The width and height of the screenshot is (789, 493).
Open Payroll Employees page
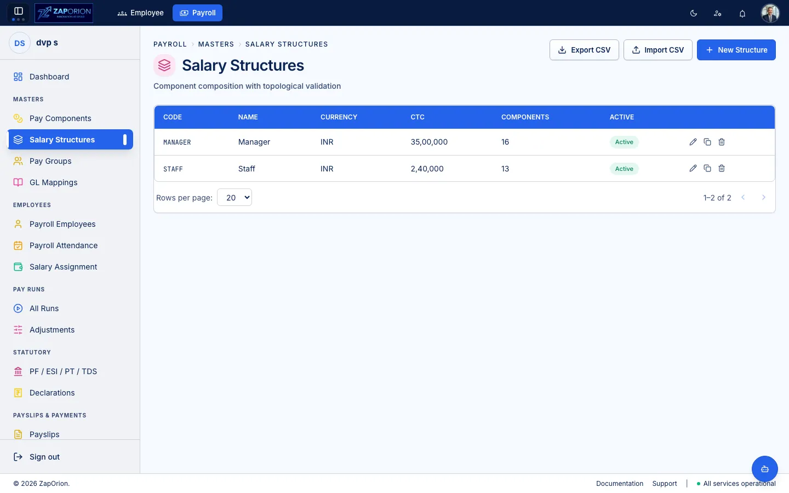(70, 224)
